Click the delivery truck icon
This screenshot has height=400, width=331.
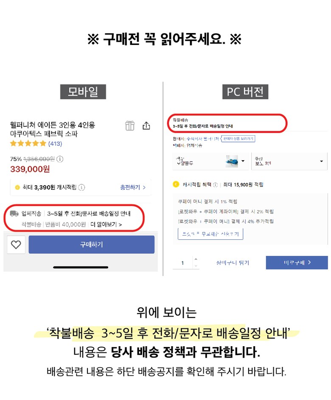click(x=14, y=213)
